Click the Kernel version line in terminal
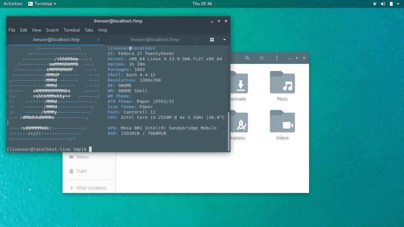The width and height of the screenshot is (404, 227). [165, 59]
